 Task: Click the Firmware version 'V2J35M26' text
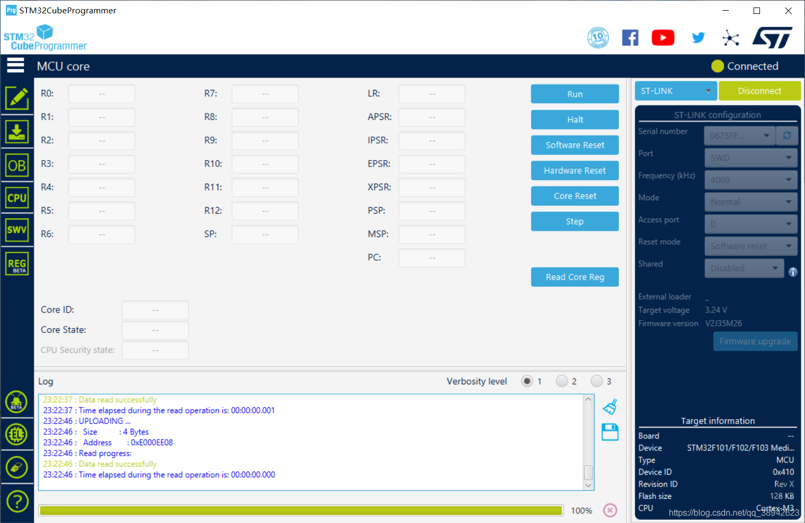724,323
